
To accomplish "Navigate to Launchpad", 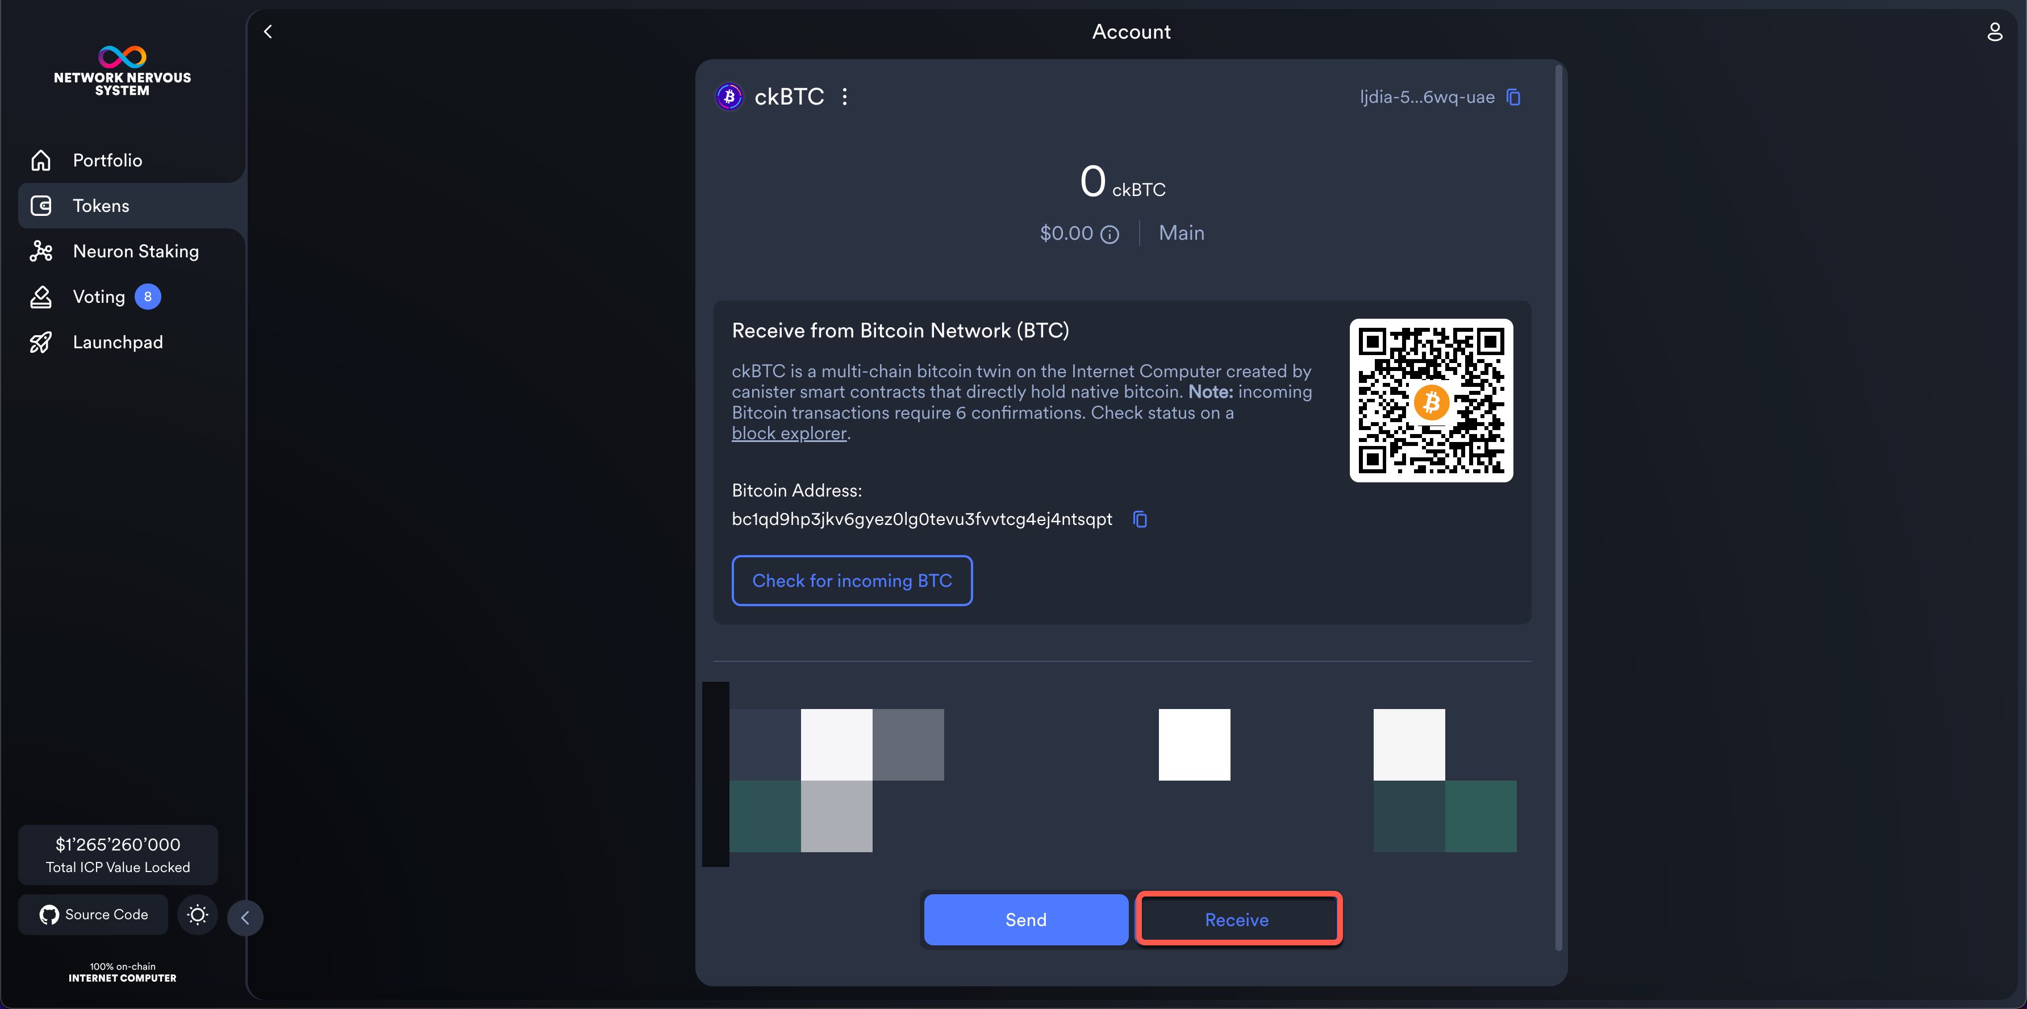I will point(117,343).
